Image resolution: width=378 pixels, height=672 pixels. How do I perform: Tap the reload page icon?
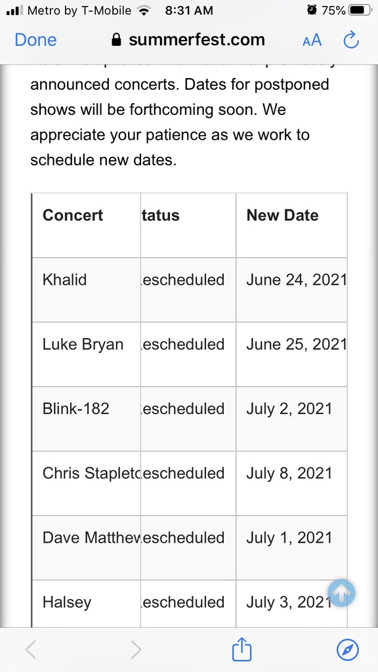pyautogui.click(x=351, y=40)
